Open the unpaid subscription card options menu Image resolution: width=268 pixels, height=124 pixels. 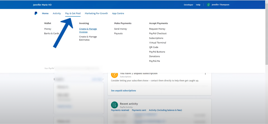pos(205,74)
